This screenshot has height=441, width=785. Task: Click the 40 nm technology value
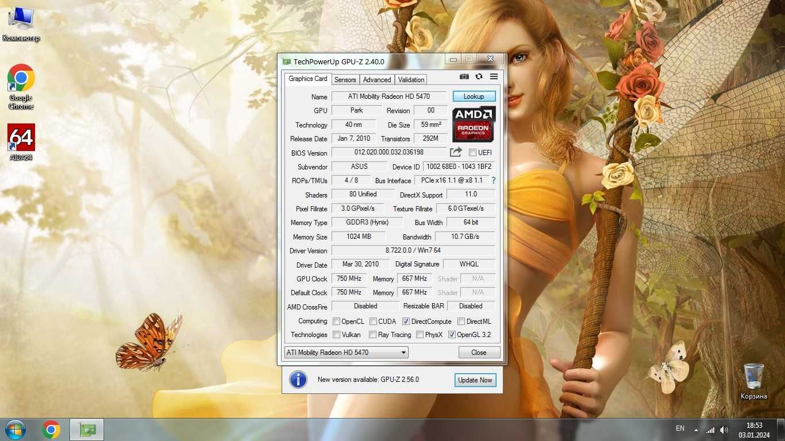pos(353,125)
